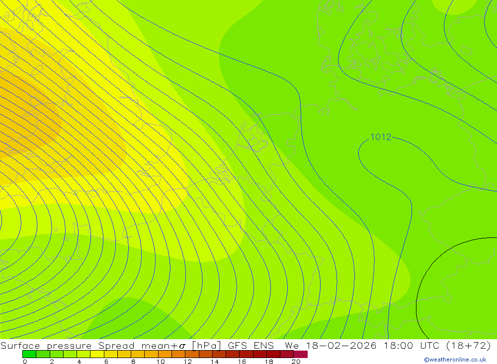
Task: Choose the dark red swatch at 18 hPa
Action: click(x=273, y=354)
